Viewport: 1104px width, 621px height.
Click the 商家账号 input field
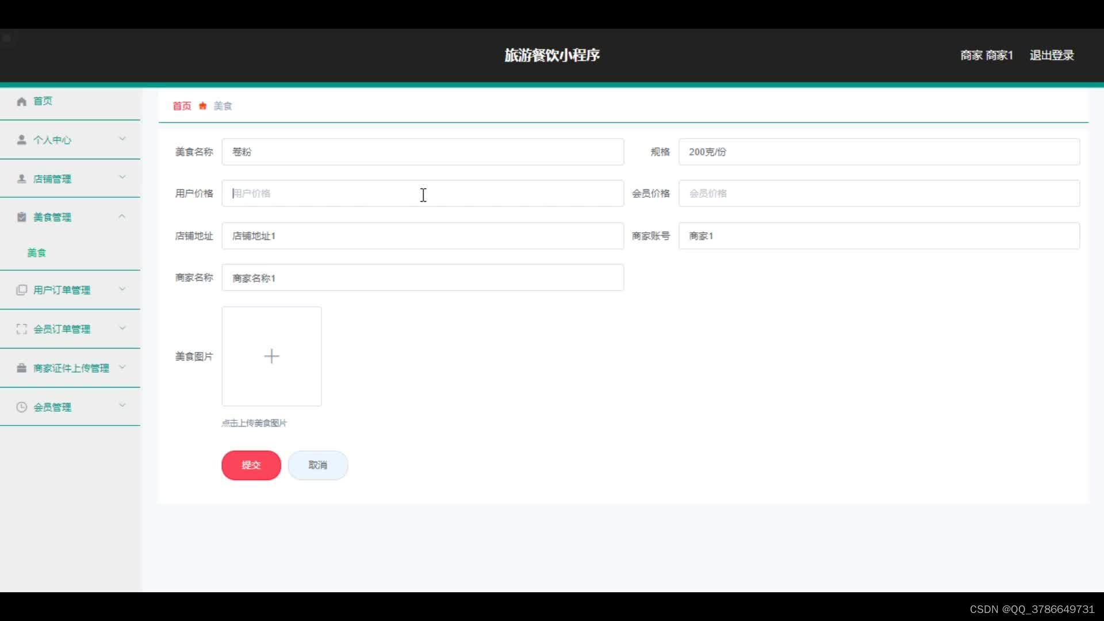[x=879, y=236]
